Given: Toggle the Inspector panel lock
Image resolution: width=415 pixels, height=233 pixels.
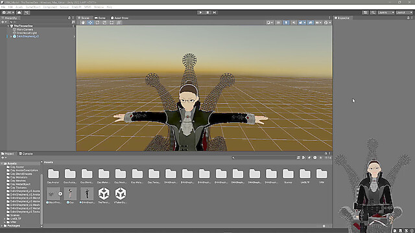Looking at the screenshot, I should click(x=408, y=18).
